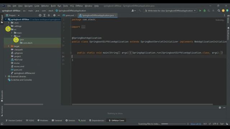Open bottom tool window settings gear
Viewport: 230px width, 129px height.
220,107
